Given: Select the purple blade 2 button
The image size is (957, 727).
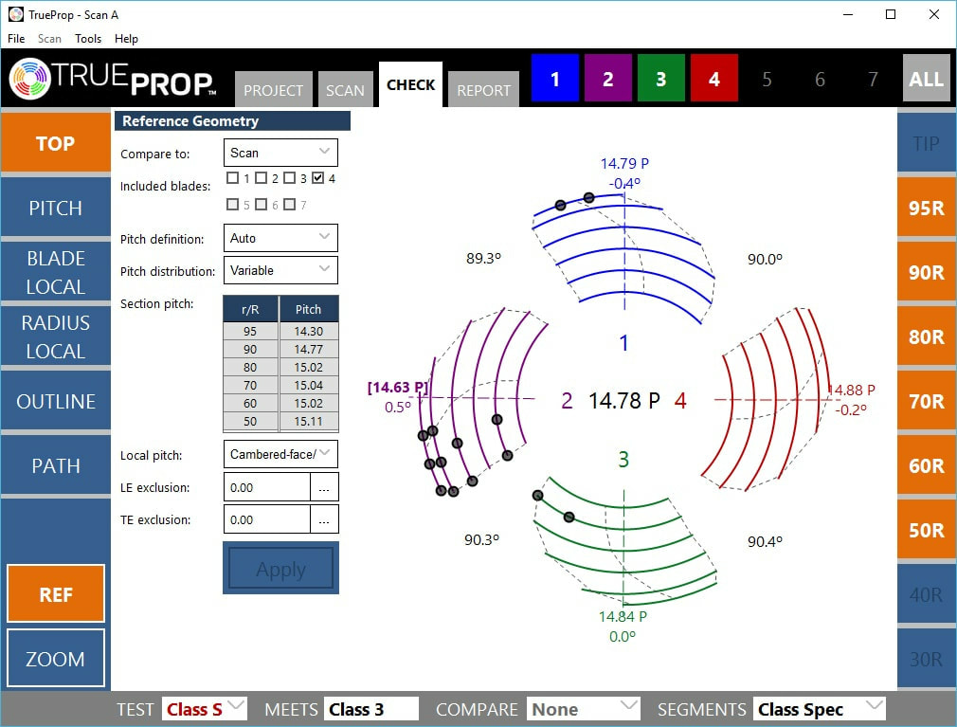Looking at the screenshot, I should pos(608,80).
